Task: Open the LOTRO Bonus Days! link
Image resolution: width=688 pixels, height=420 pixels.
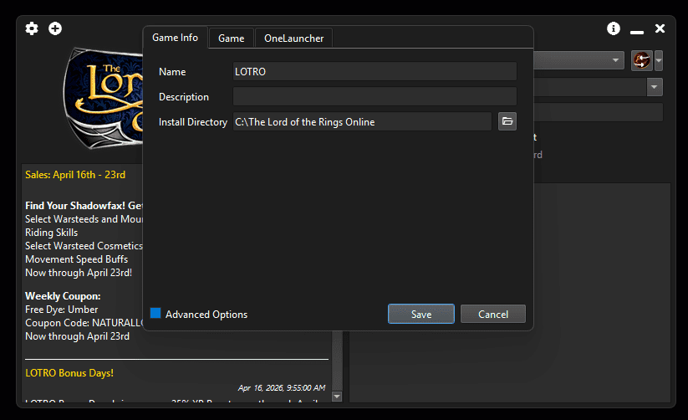Action: (x=69, y=373)
